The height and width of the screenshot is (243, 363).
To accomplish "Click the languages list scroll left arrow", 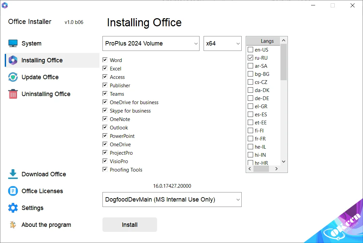I will (250, 169).
